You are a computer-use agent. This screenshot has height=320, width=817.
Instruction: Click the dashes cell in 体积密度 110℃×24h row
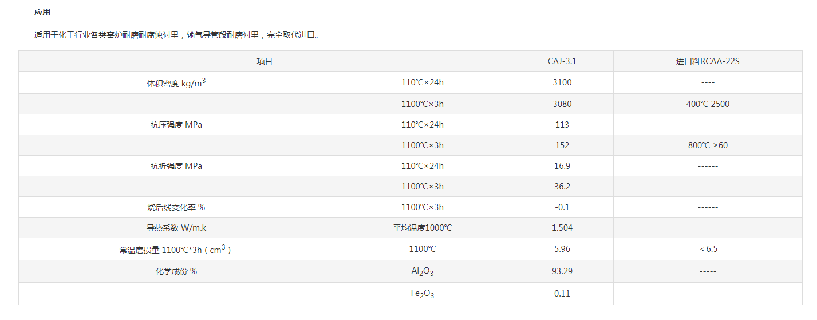pos(708,82)
